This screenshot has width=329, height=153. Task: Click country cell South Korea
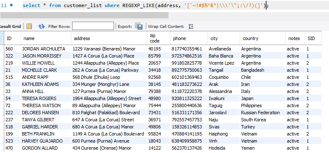(x=253, y=120)
